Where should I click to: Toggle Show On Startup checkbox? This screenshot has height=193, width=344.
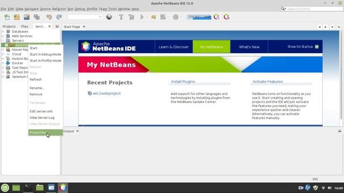coord(317,47)
